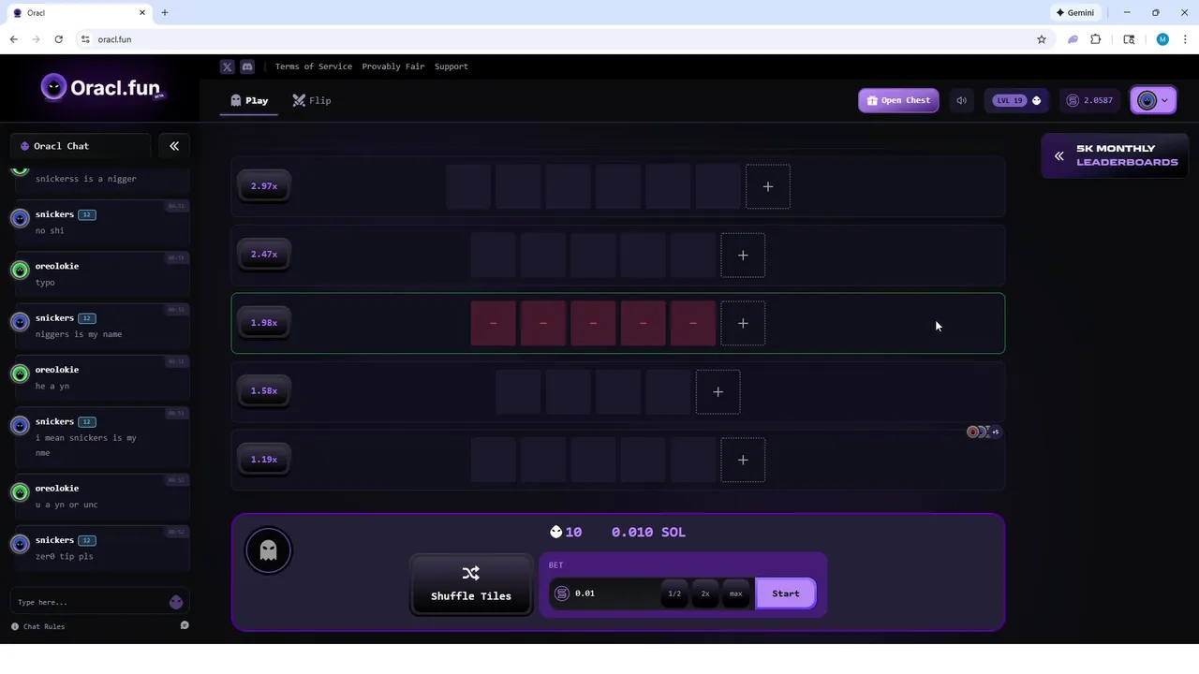
Task: Click the LVL 19 level badge
Action: [1018, 100]
